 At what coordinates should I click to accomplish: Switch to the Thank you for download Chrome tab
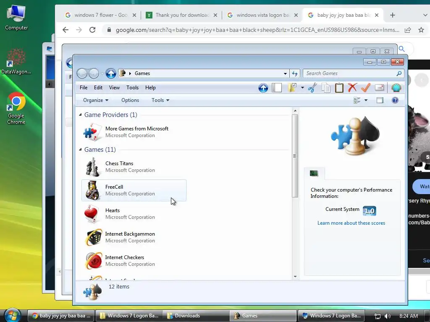(x=181, y=15)
